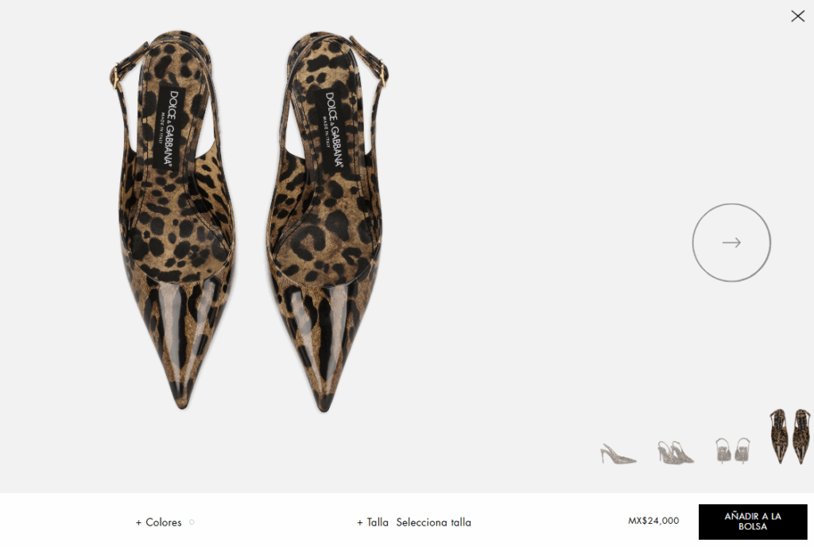Pick the color swatch circle next to Colores
814x547 pixels.
[x=192, y=522]
